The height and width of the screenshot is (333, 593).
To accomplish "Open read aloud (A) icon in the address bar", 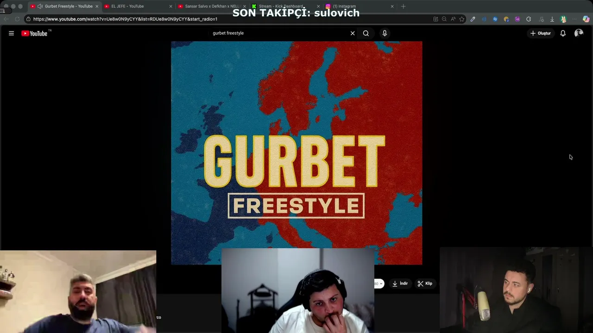I will (453, 19).
